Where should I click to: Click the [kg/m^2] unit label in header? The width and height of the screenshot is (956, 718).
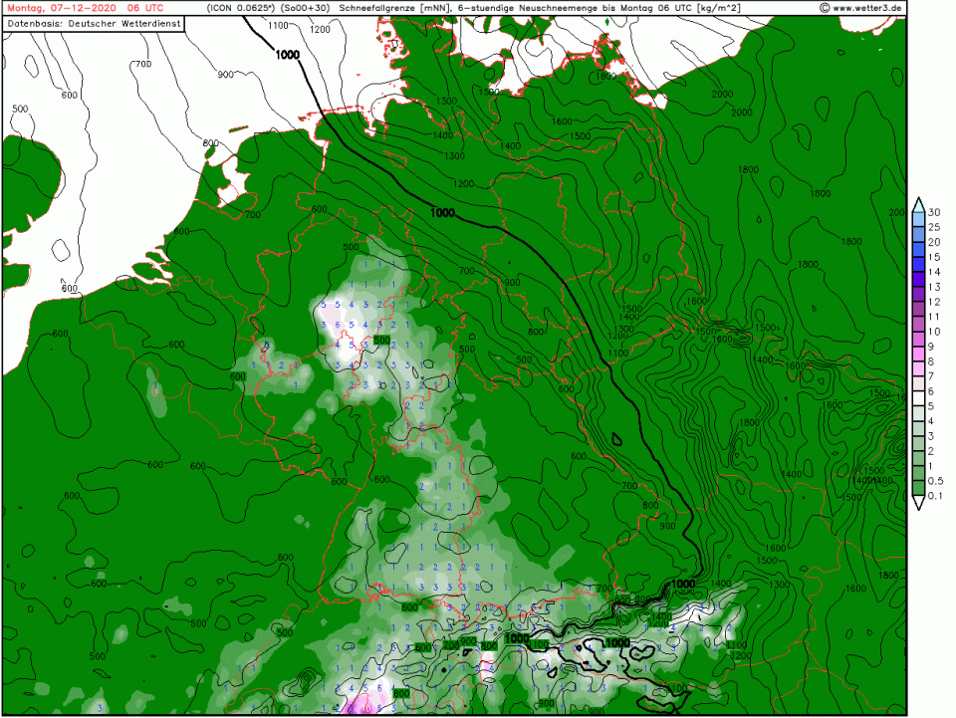click(x=715, y=8)
